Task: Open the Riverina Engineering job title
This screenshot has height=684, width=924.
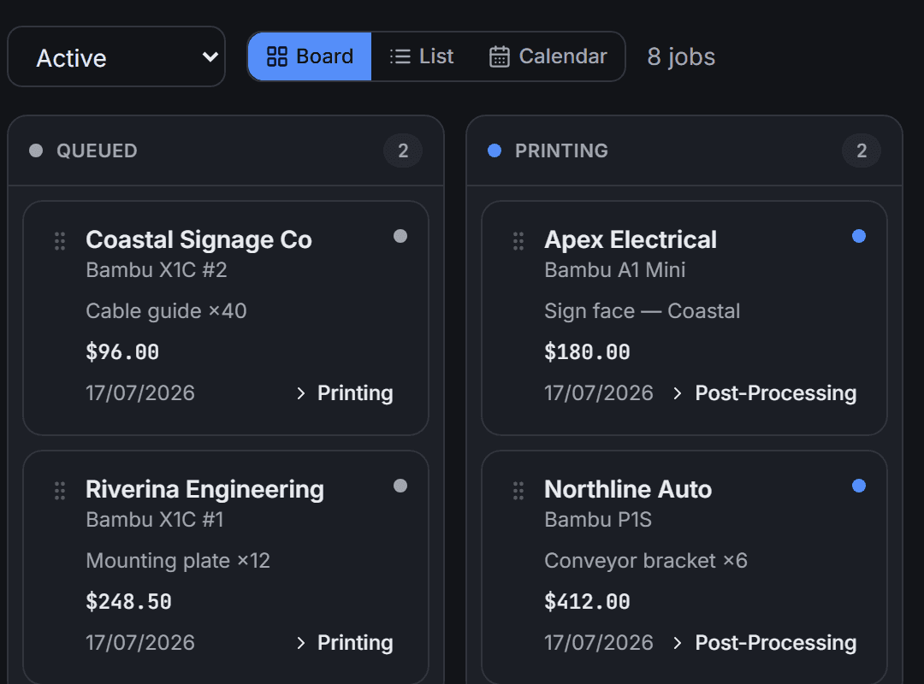Action: (204, 490)
